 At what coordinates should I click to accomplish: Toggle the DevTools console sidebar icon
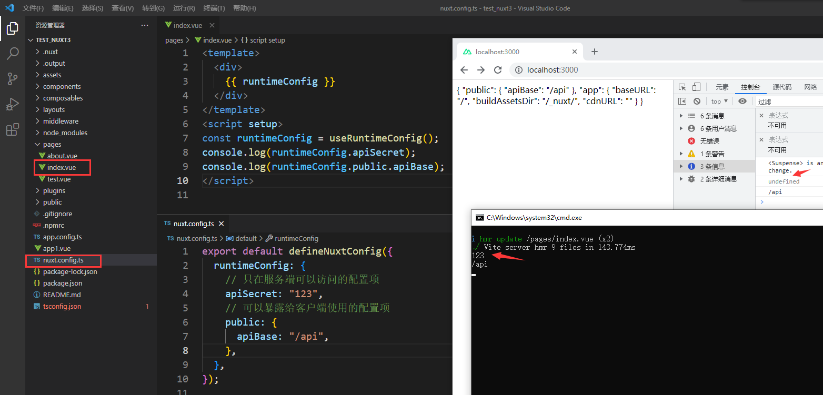coord(683,101)
